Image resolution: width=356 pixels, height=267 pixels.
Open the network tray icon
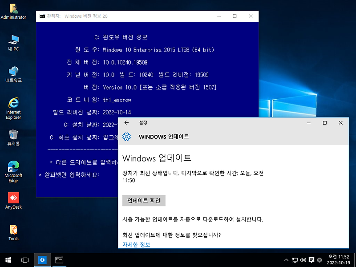pyautogui.click(x=295, y=260)
